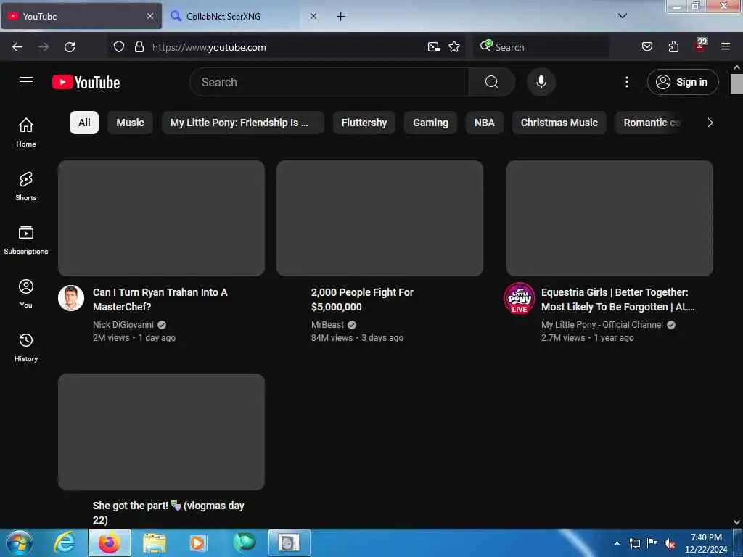Open She got the part vlogmas title
The width and height of the screenshot is (743, 557).
pos(168,513)
